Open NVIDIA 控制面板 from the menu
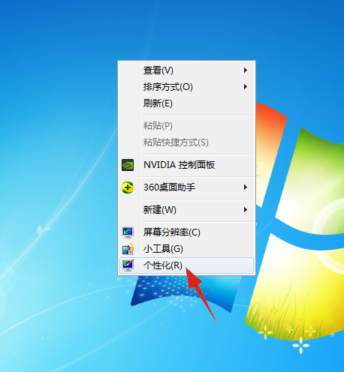This screenshot has height=372, width=344. coord(186,165)
